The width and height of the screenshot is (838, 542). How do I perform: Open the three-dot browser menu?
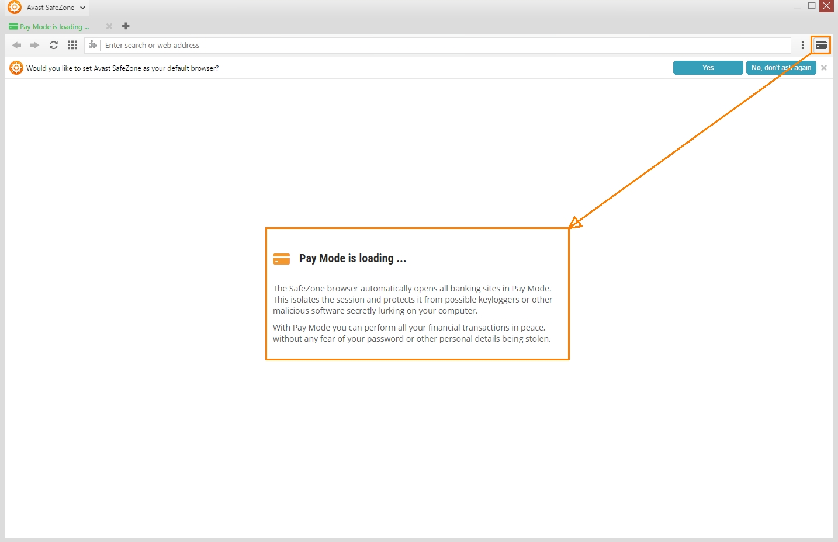tap(802, 45)
